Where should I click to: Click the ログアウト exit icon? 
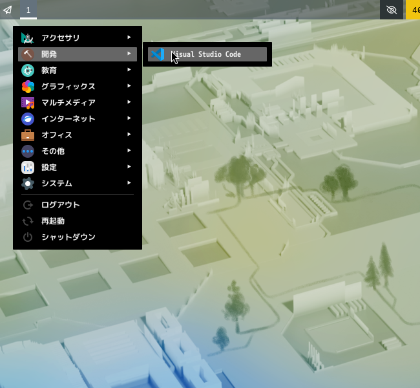pos(28,205)
